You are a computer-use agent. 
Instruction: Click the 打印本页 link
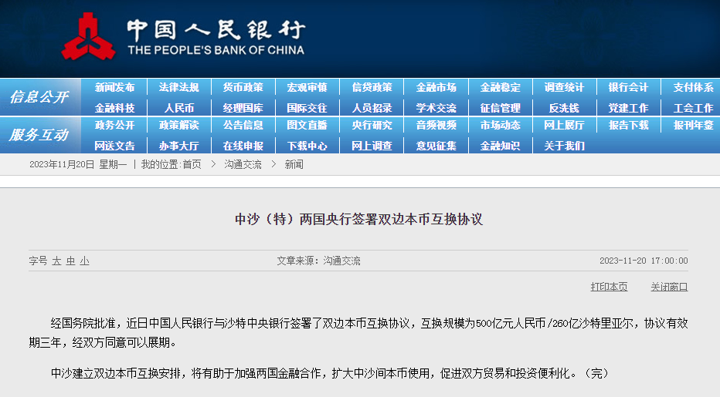click(609, 287)
